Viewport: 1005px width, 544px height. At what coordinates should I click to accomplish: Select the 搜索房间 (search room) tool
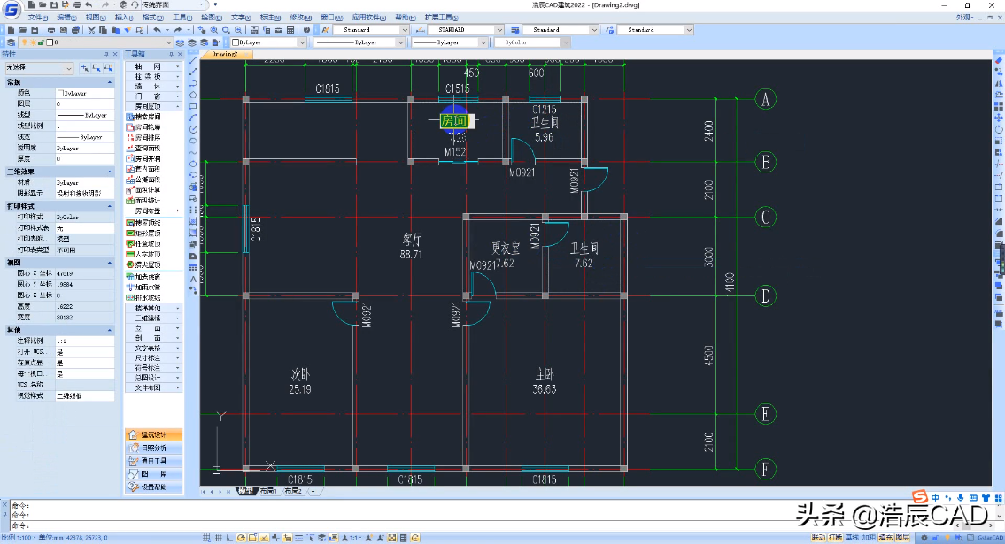click(148, 116)
